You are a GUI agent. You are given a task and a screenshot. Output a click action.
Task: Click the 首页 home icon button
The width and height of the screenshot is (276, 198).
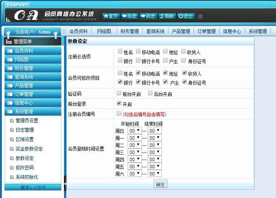pyautogui.click(x=111, y=16)
